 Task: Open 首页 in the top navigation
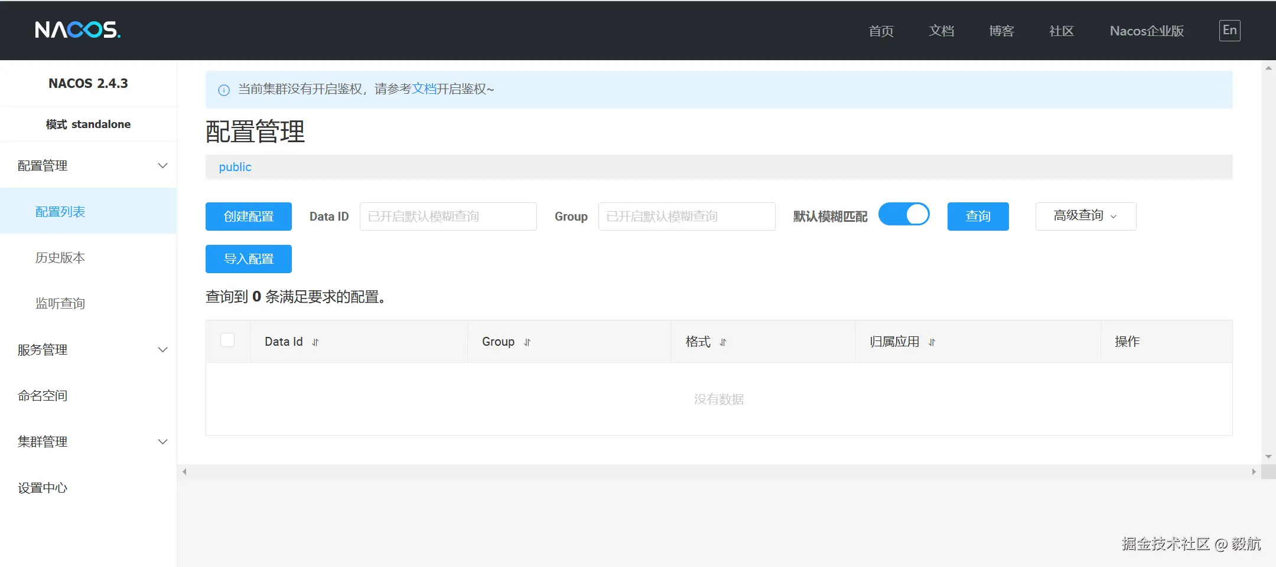[881, 31]
